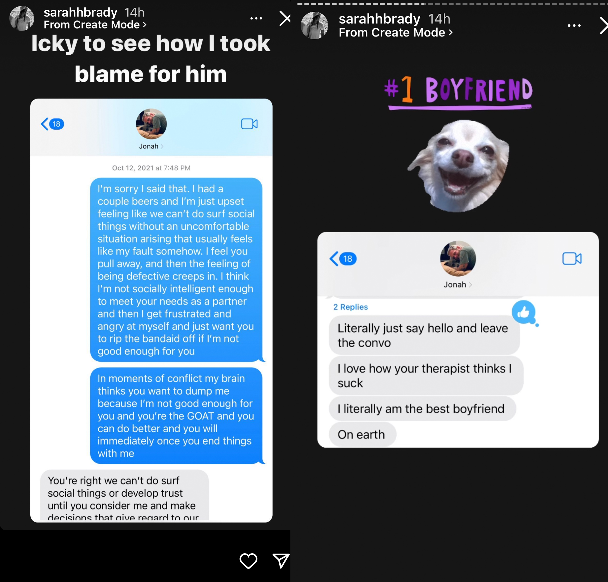Open From Create Mode on left story

(95, 25)
